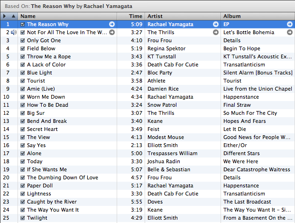Click album Either/Or

(x=235, y=145)
